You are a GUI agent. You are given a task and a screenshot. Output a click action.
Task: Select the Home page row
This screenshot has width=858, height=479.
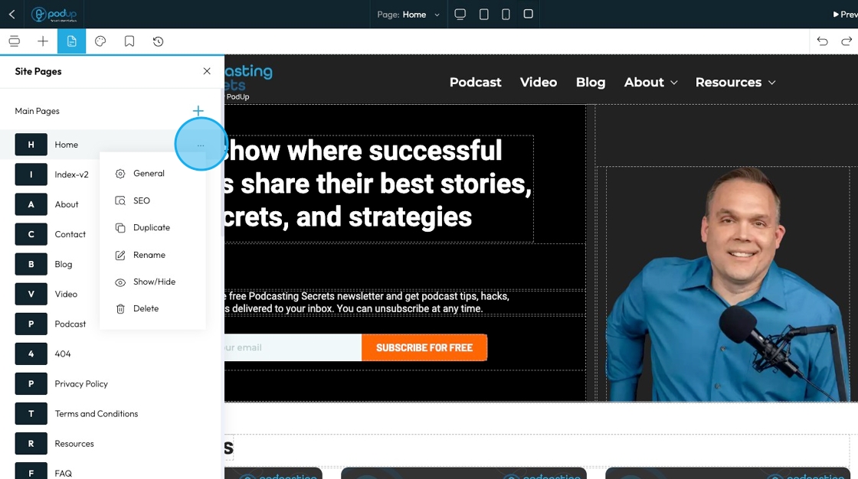point(110,145)
